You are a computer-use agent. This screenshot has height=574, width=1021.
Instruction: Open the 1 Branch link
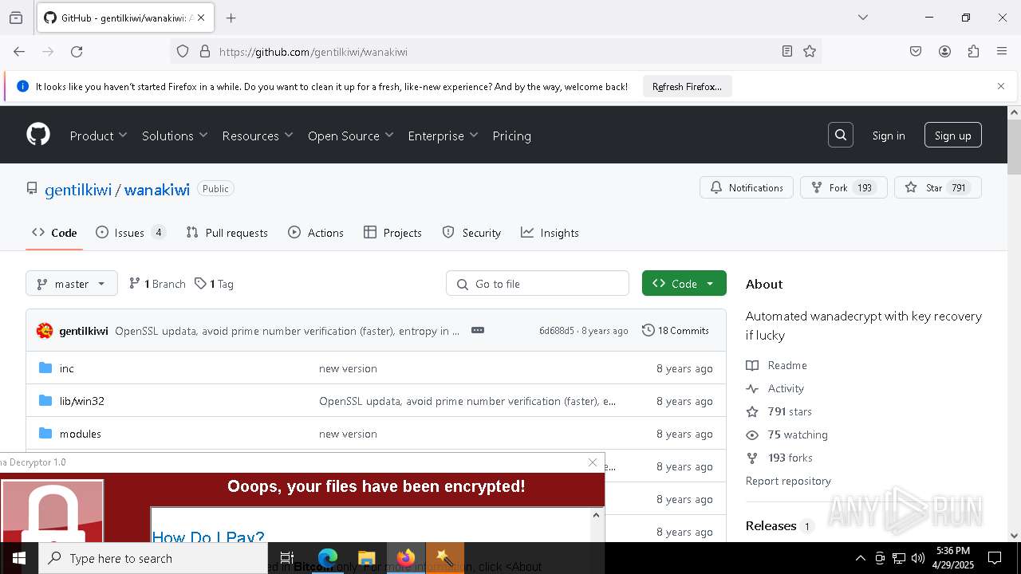click(157, 284)
